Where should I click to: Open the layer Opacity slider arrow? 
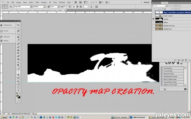[x=179, y=6]
